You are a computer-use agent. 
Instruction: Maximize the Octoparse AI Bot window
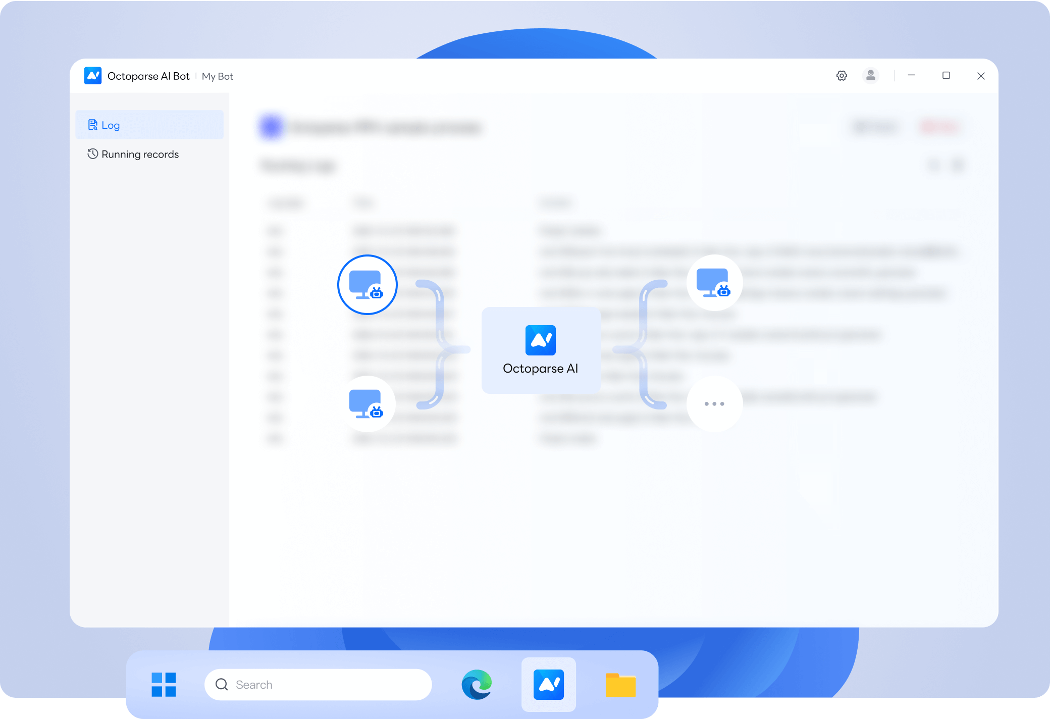tap(947, 75)
